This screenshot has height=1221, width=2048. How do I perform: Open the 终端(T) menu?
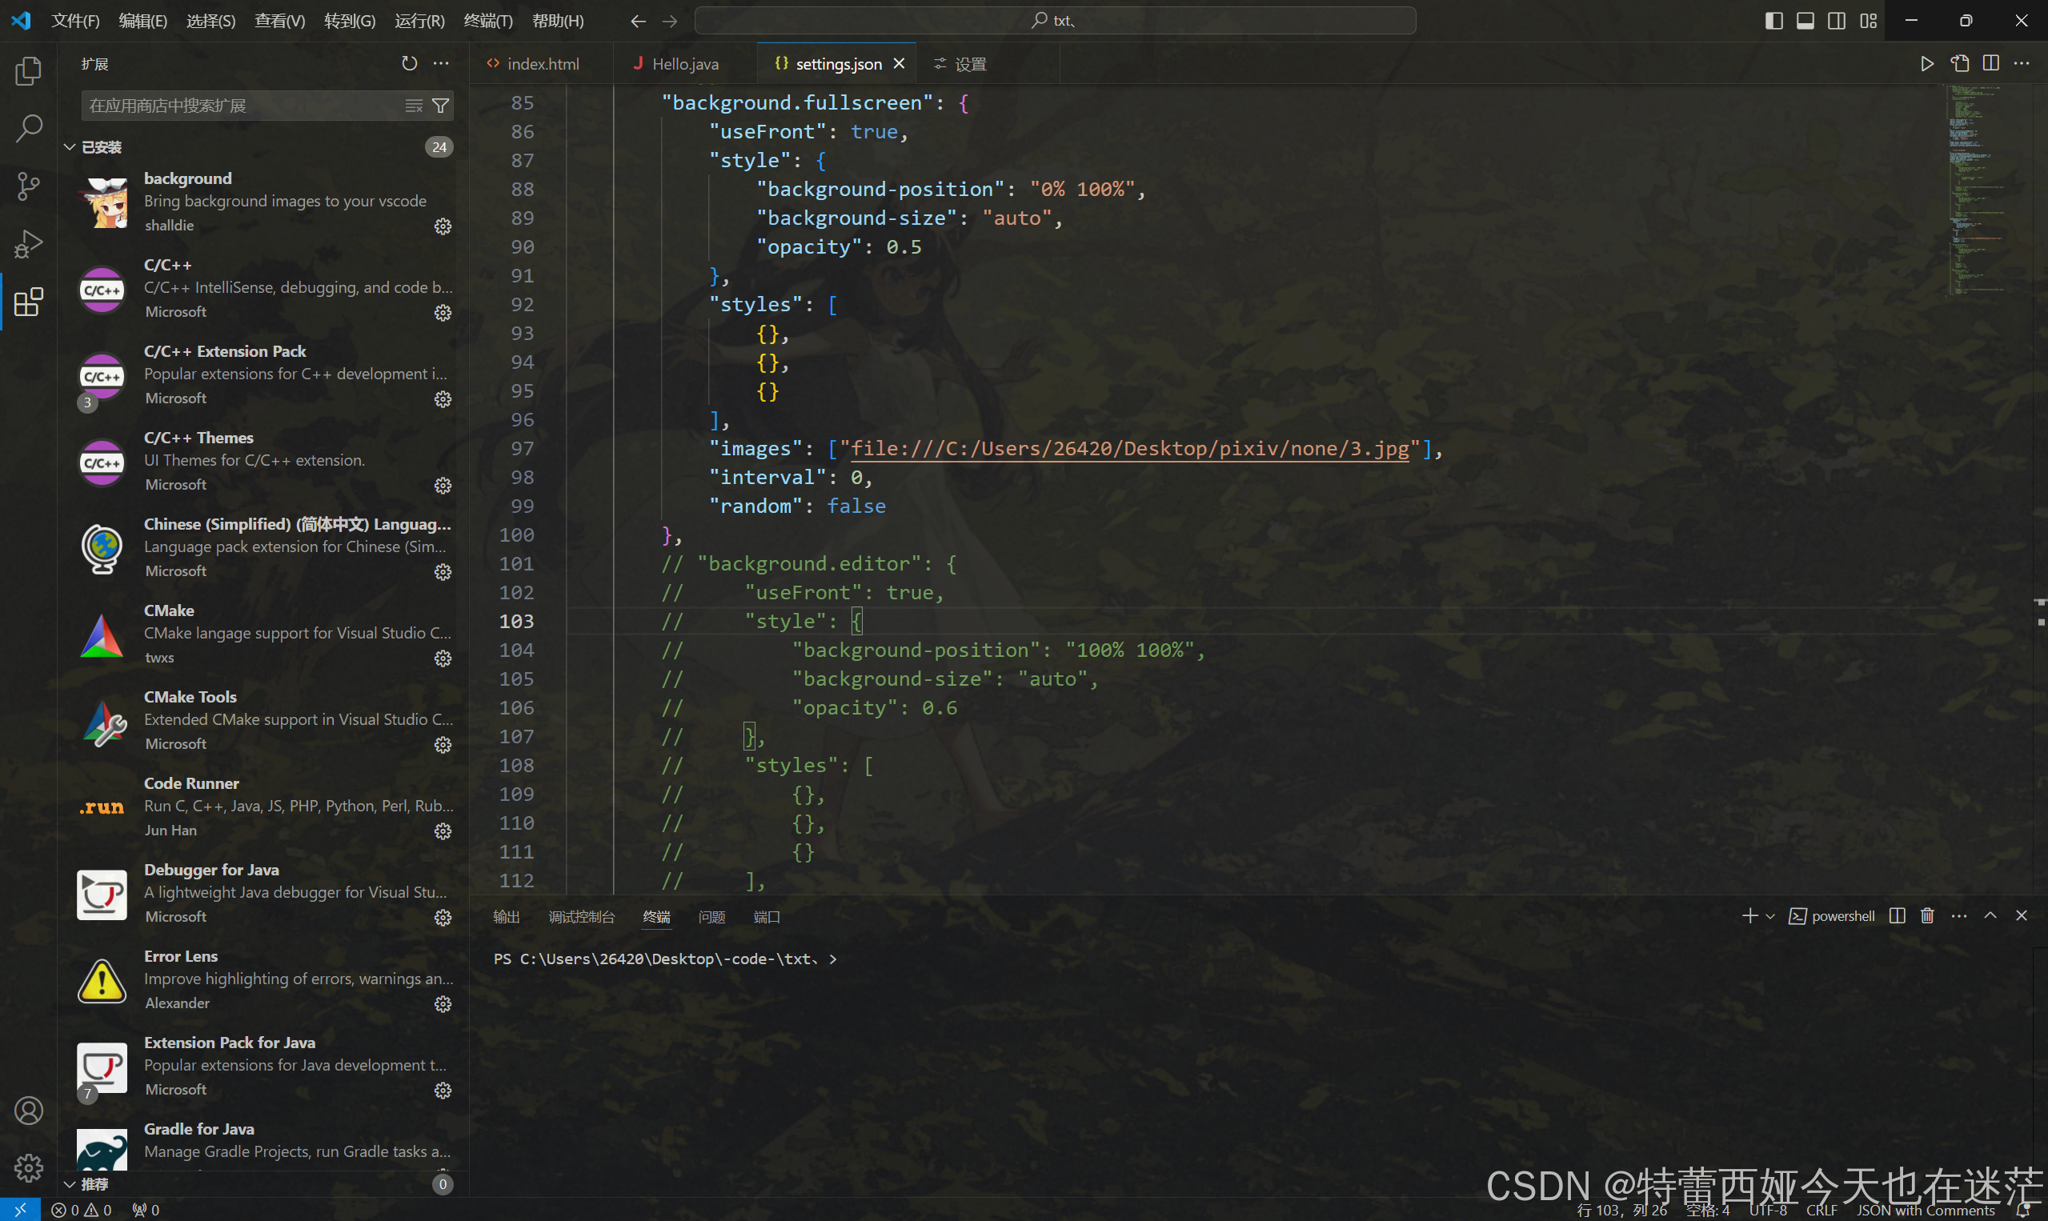pyautogui.click(x=488, y=21)
